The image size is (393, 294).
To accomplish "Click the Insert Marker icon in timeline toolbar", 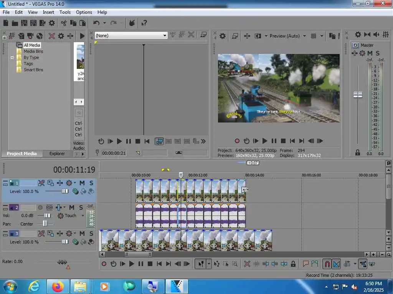I will 305,263.
